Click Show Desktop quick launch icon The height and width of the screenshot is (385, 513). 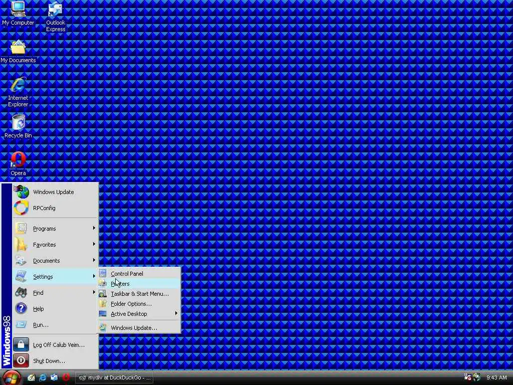31,377
